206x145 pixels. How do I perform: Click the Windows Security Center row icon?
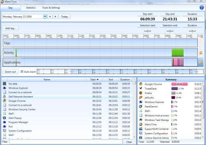pyautogui.click(x=4, y=109)
